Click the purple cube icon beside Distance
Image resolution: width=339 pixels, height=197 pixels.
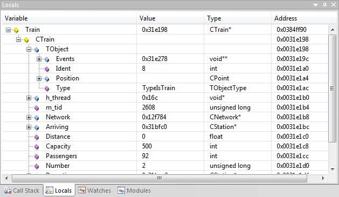37,137
